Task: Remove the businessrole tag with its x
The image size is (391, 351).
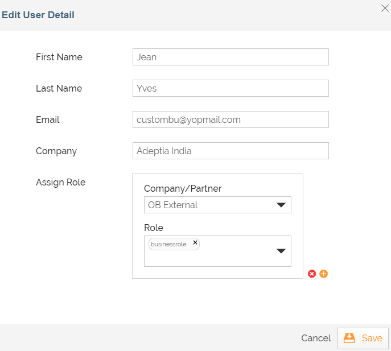Action: tap(195, 242)
